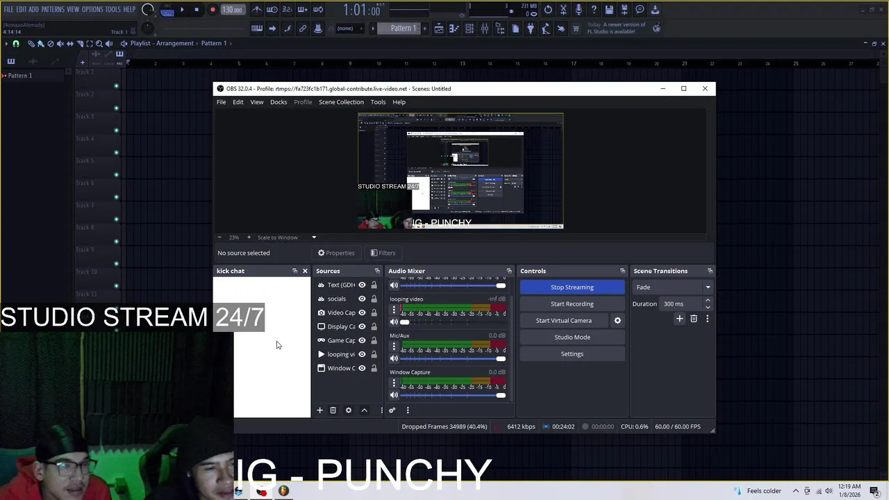Toggle visibility of the socials source
Screen dimensions: 889x500
(362, 299)
